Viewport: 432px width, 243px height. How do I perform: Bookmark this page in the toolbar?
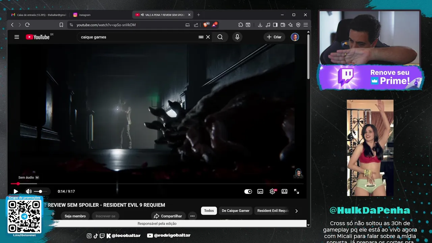click(x=61, y=25)
